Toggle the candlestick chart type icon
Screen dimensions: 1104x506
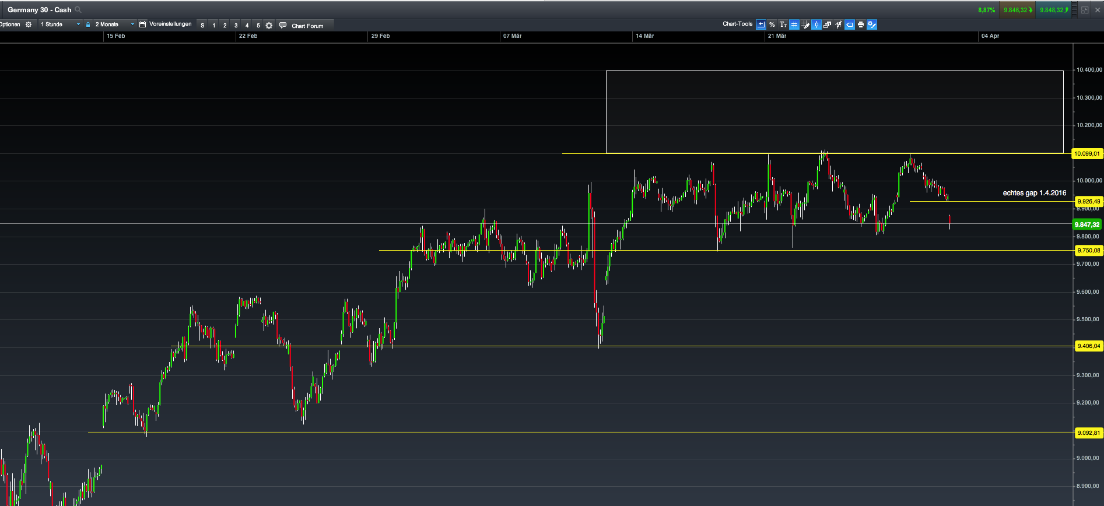(x=816, y=24)
